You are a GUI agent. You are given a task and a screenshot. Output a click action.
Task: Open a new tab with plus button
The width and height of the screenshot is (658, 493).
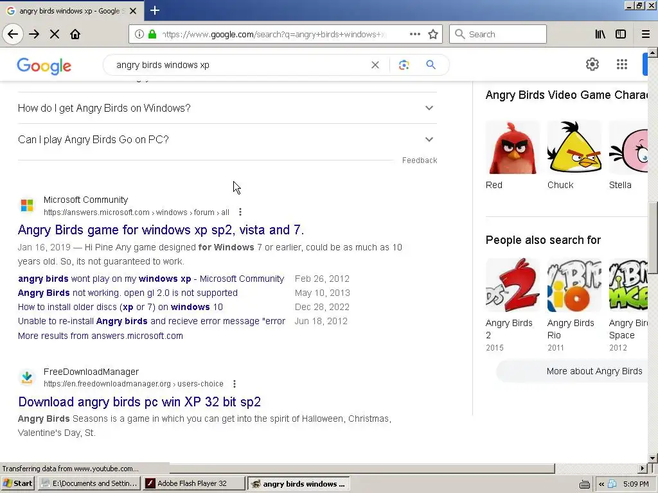154,10
